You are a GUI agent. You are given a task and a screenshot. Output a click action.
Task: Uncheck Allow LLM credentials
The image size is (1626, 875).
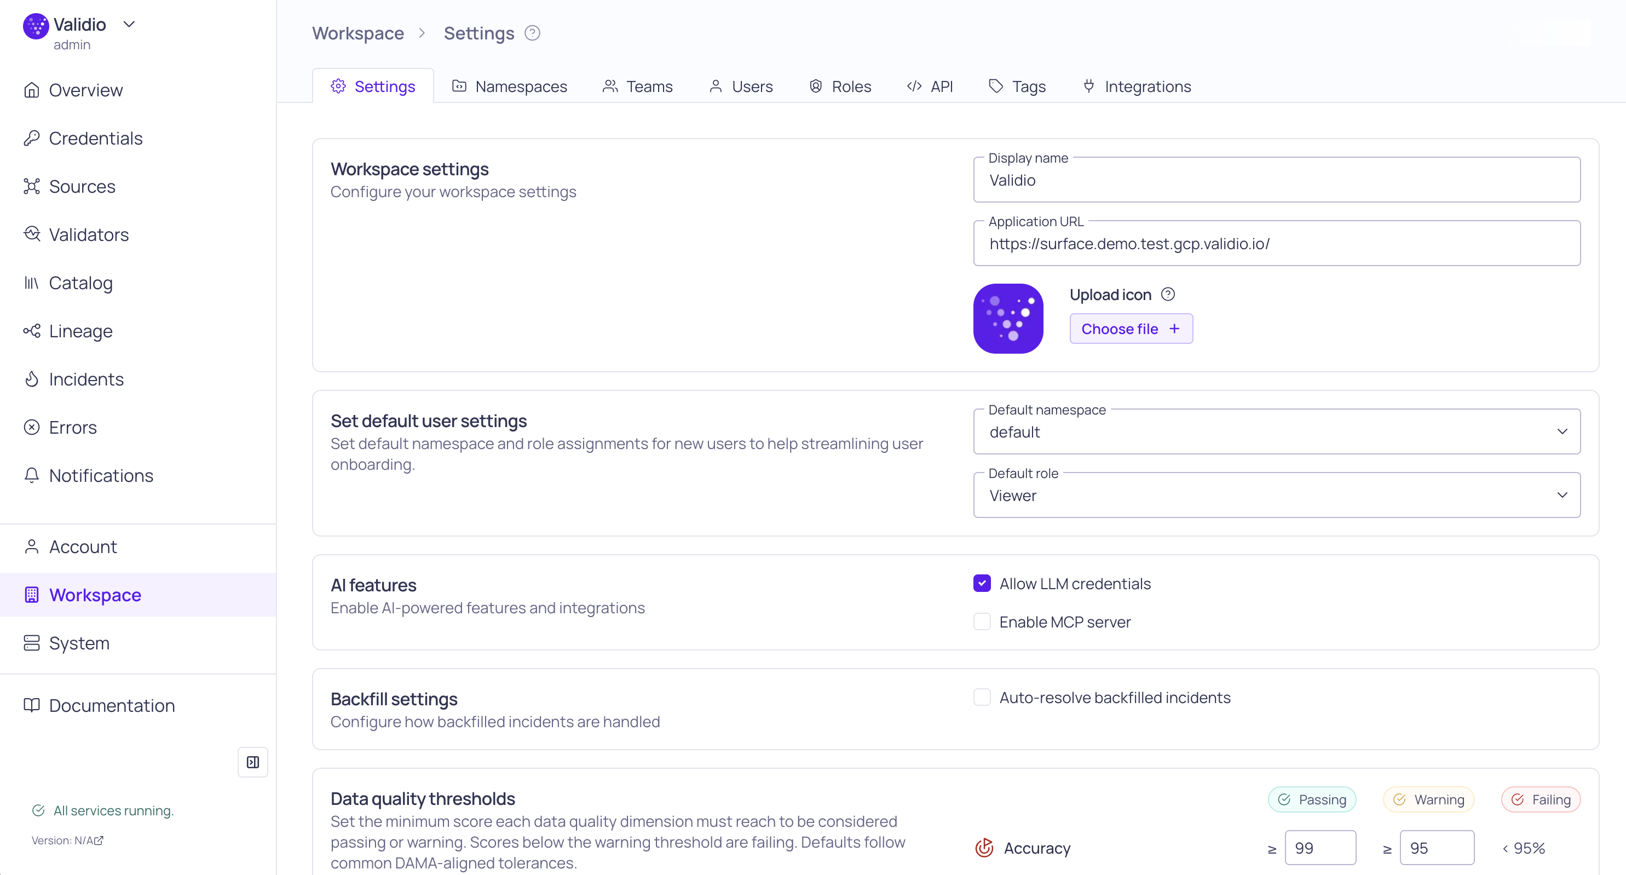(982, 583)
